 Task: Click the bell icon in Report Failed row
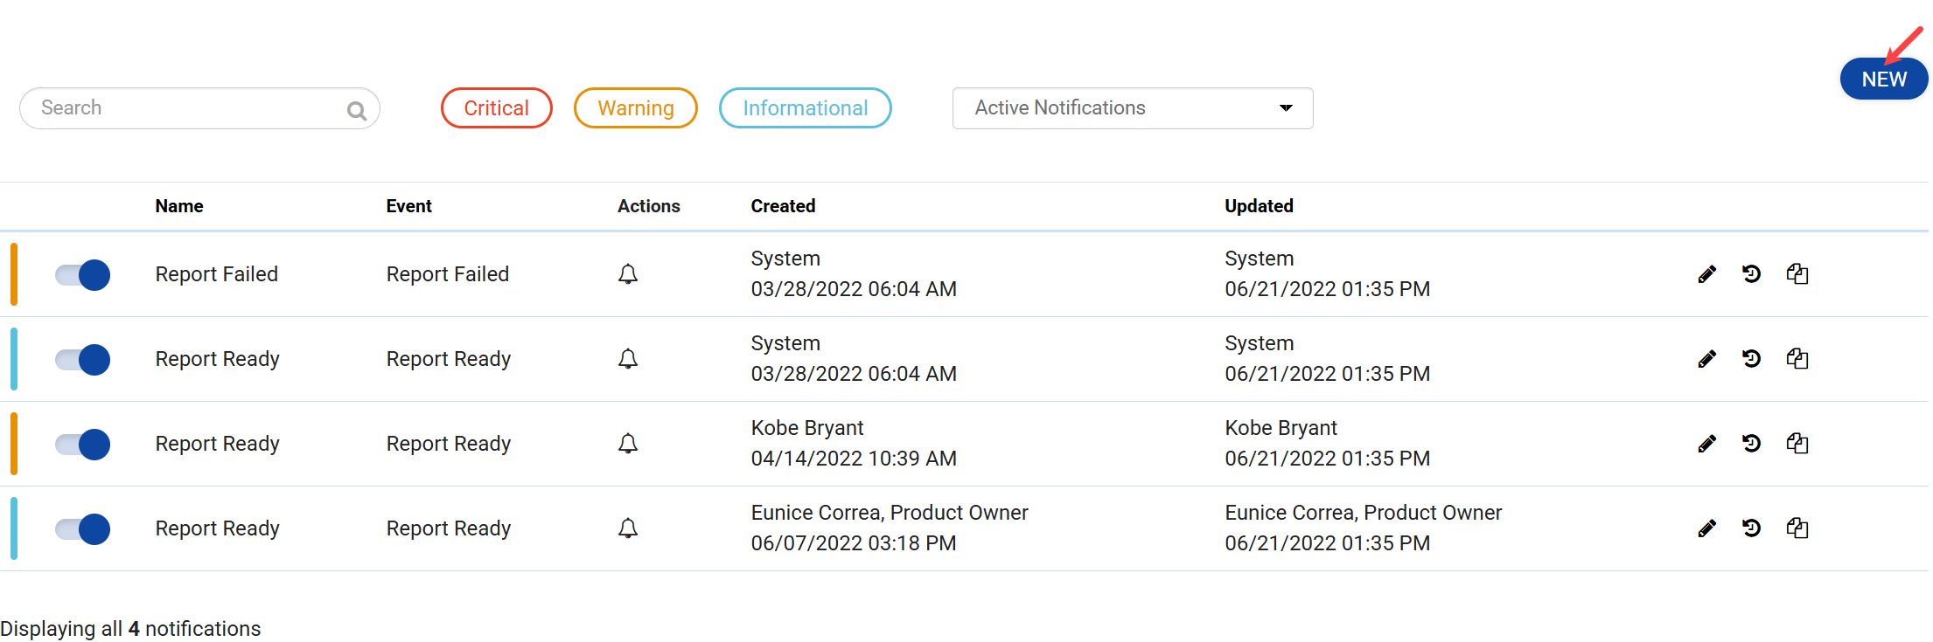click(x=628, y=274)
